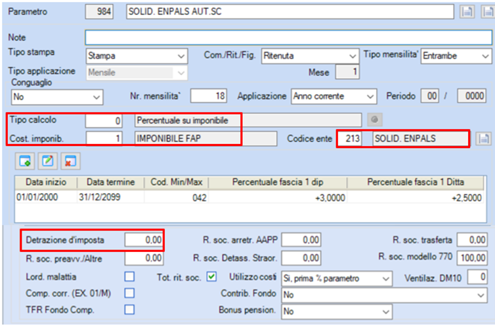Toggle the Lord. malattia checkbox

[x=129, y=277]
